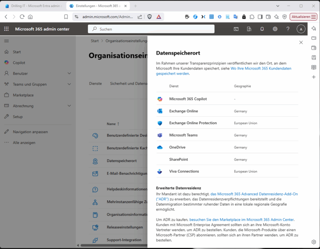
Task: Click browser back arrow
Action: [6, 17]
